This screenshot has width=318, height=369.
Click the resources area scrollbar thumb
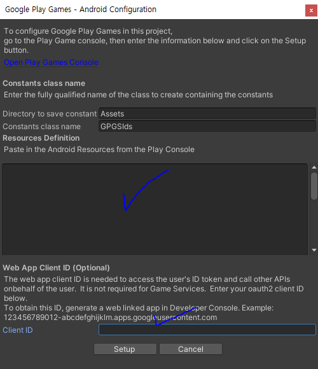(x=314, y=186)
